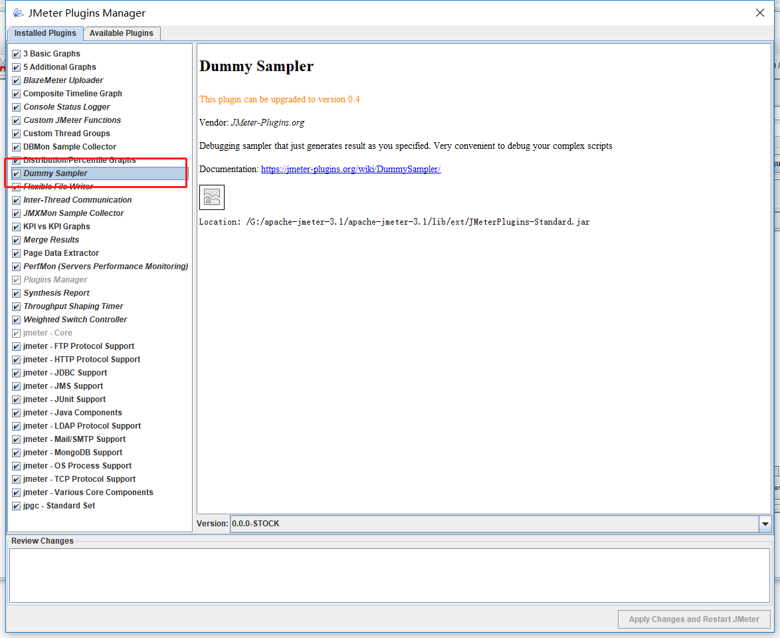Viewport: 780px width, 638px height.
Task: Open the Version dropdown arrow
Action: tap(765, 524)
